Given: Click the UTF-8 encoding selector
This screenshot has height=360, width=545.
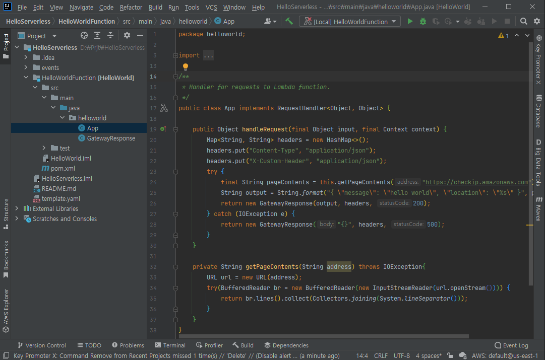Looking at the screenshot, I should pos(401,355).
